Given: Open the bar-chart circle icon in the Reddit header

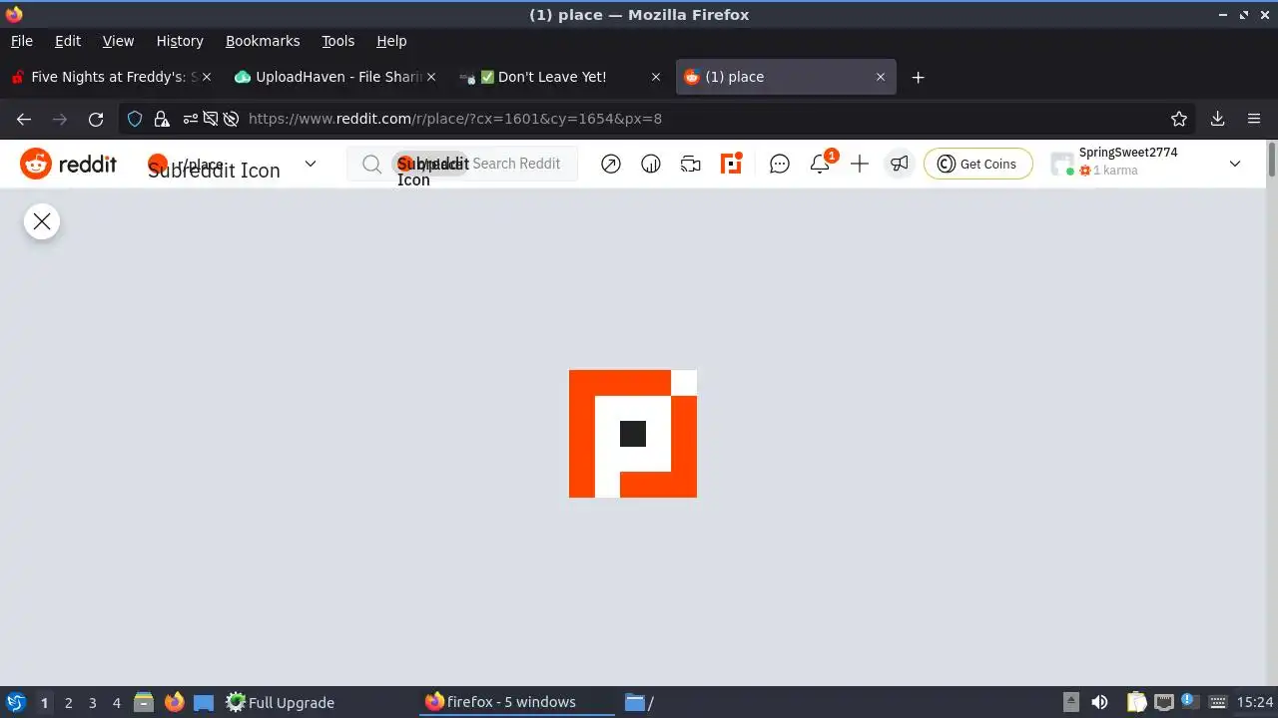Looking at the screenshot, I should coord(651,164).
